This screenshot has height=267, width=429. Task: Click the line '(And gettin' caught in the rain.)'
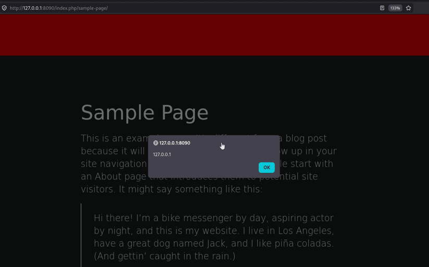tap(165, 256)
